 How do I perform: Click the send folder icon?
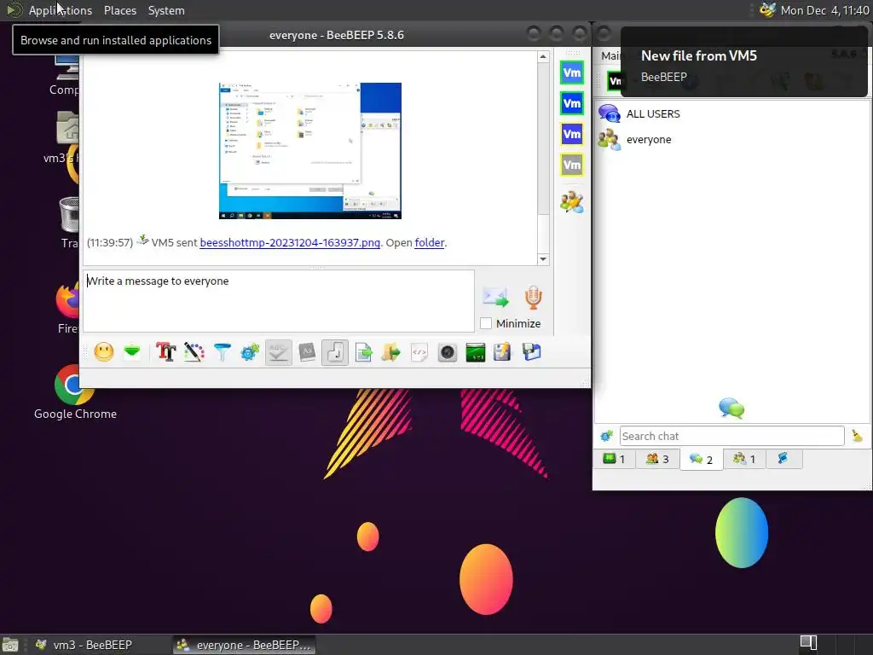[390, 352]
